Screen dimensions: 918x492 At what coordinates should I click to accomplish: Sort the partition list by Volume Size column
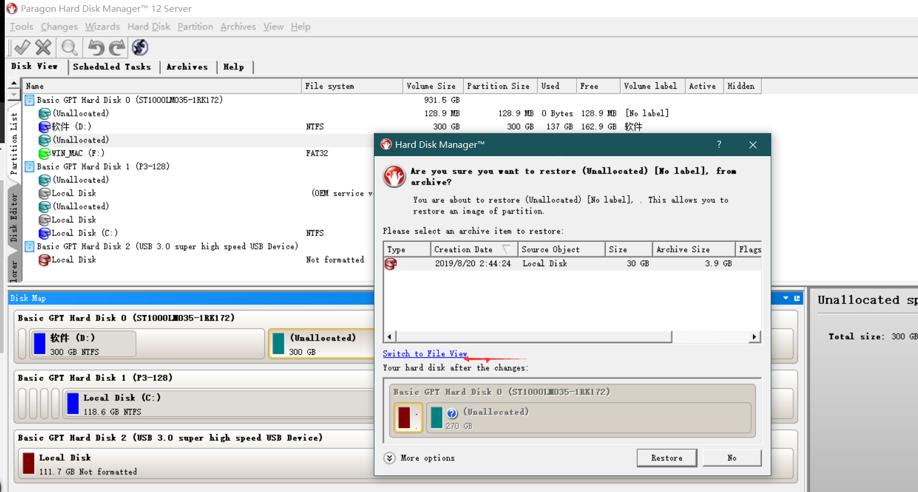tap(432, 86)
